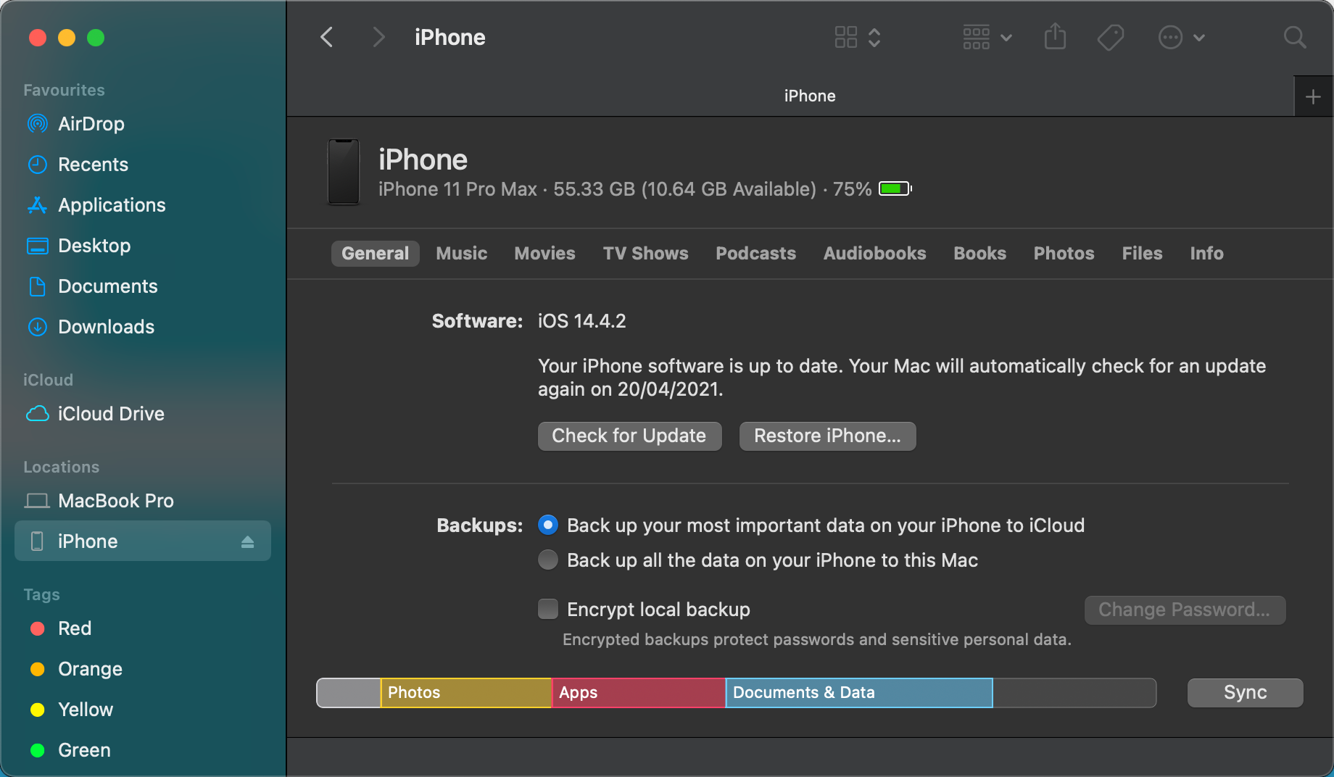Select the Red tag swatch
This screenshot has width=1334, height=777.
pyautogui.click(x=38, y=628)
